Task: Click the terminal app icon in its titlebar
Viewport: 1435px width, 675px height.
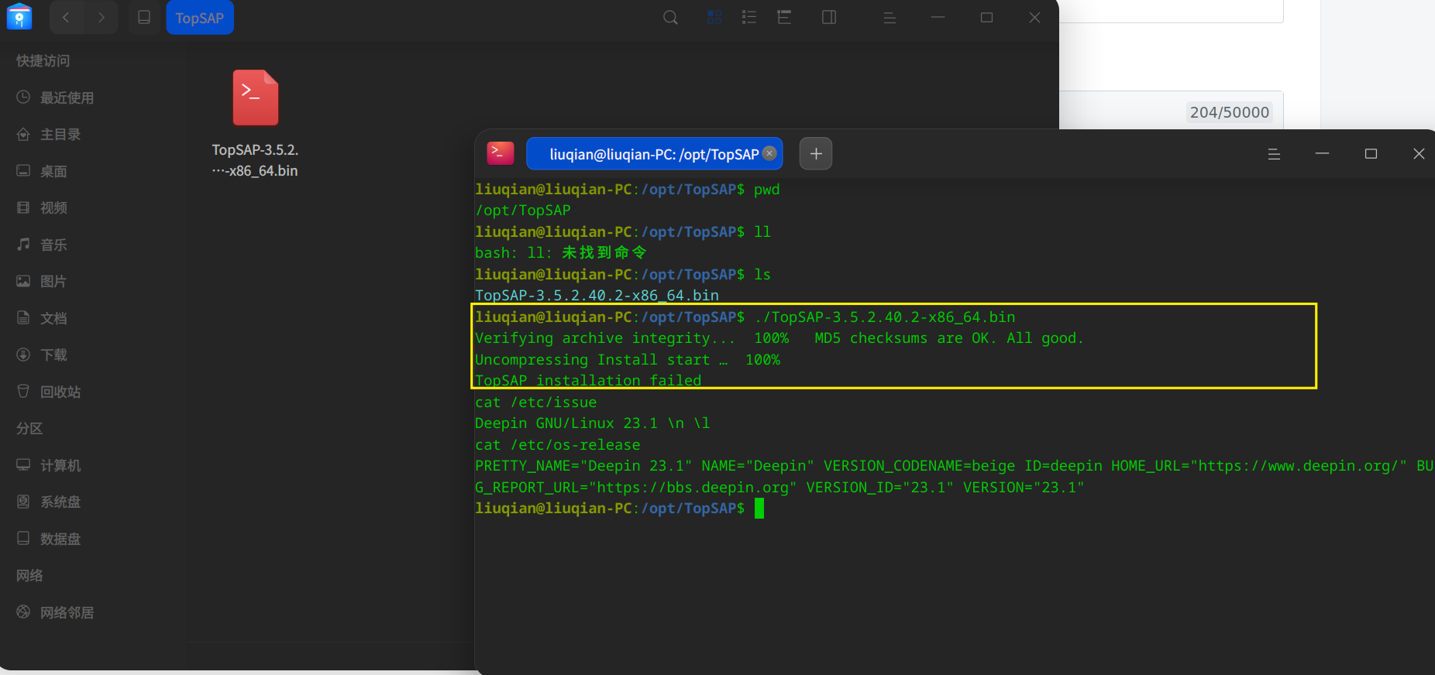Action: (501, 153)
